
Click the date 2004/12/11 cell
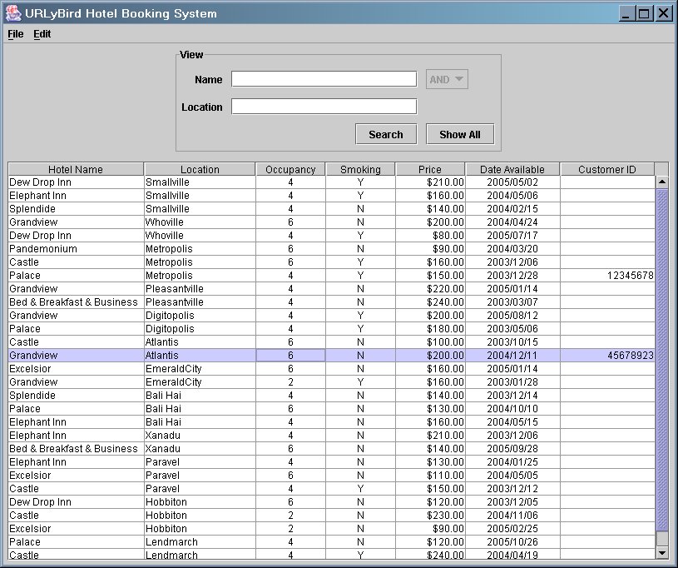click(512, 356)
